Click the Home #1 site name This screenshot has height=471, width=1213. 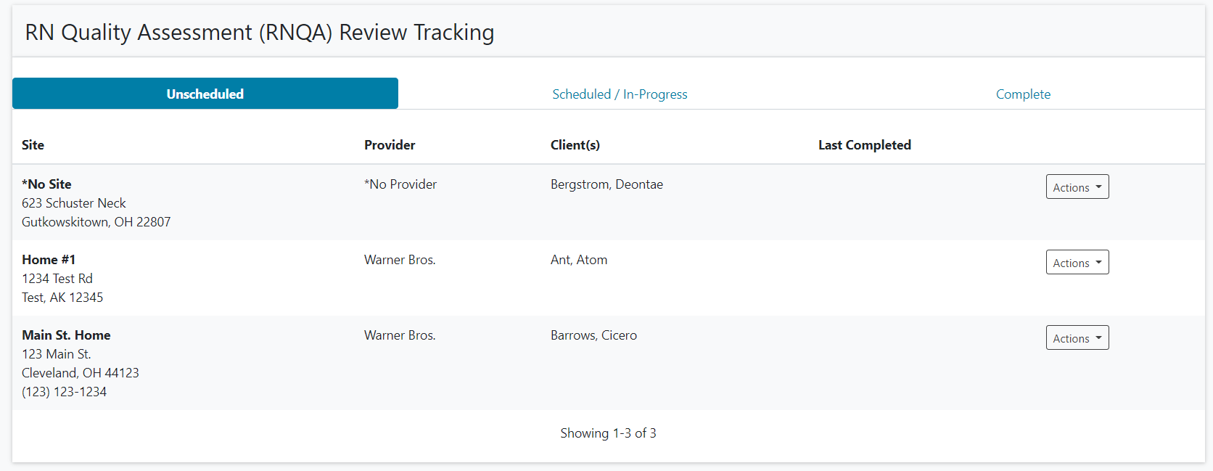49,260
